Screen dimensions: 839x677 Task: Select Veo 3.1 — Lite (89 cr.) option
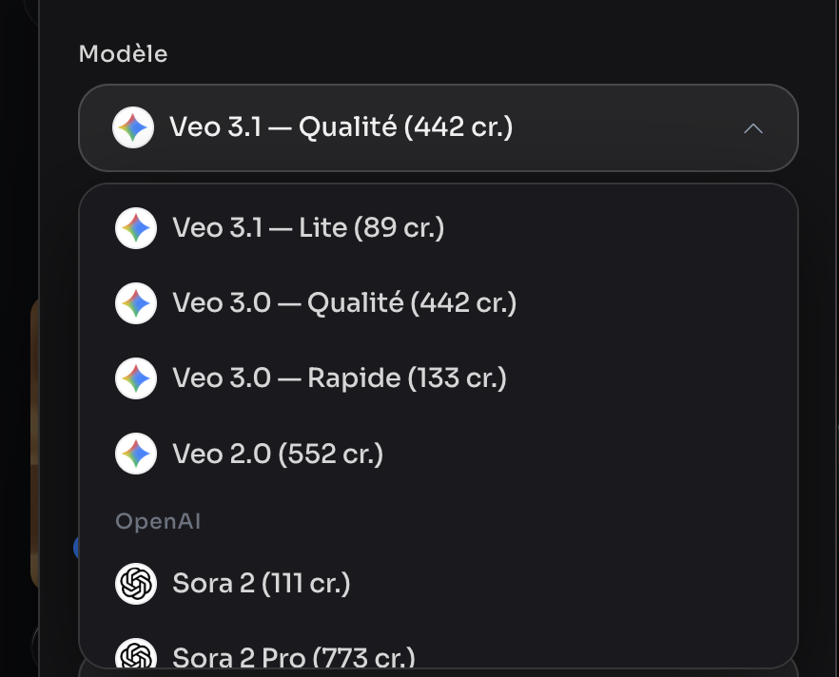(439, 228)
